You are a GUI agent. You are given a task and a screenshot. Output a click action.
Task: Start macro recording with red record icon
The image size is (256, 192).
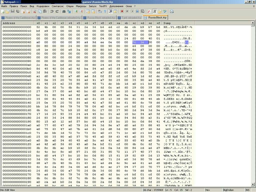coord(122,11)
